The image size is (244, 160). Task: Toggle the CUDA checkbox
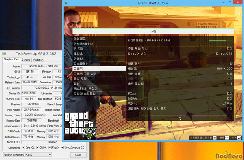[x=37, y=147]
